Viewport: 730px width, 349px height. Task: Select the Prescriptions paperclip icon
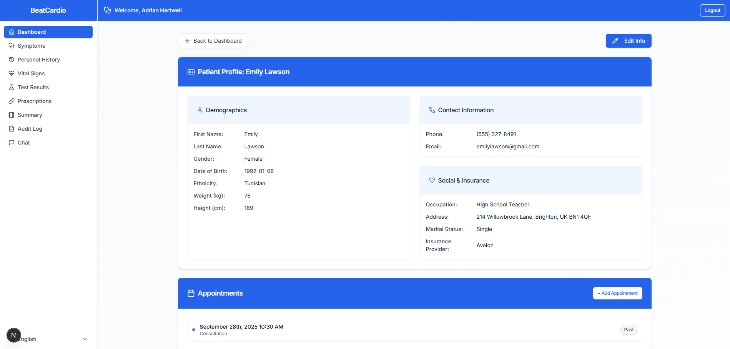[x=12, y=101]
